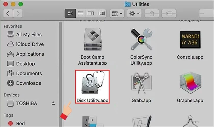
Task: Select the ColorSync Utility app icon
Action: click(141, 39)
